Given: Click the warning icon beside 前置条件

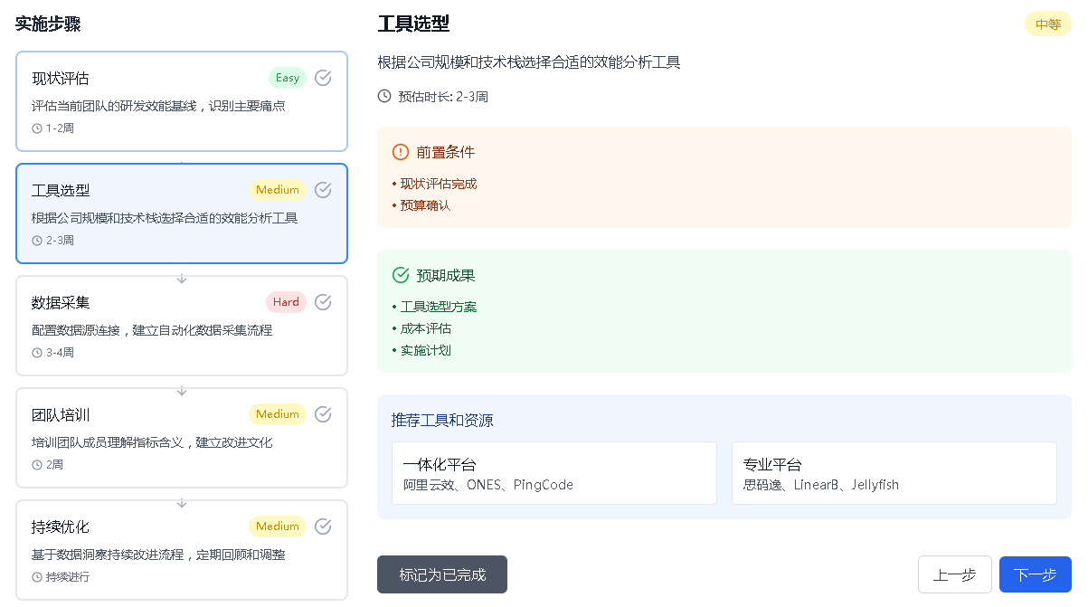Looking at the screenshot, I should click(x=401, y=152).
